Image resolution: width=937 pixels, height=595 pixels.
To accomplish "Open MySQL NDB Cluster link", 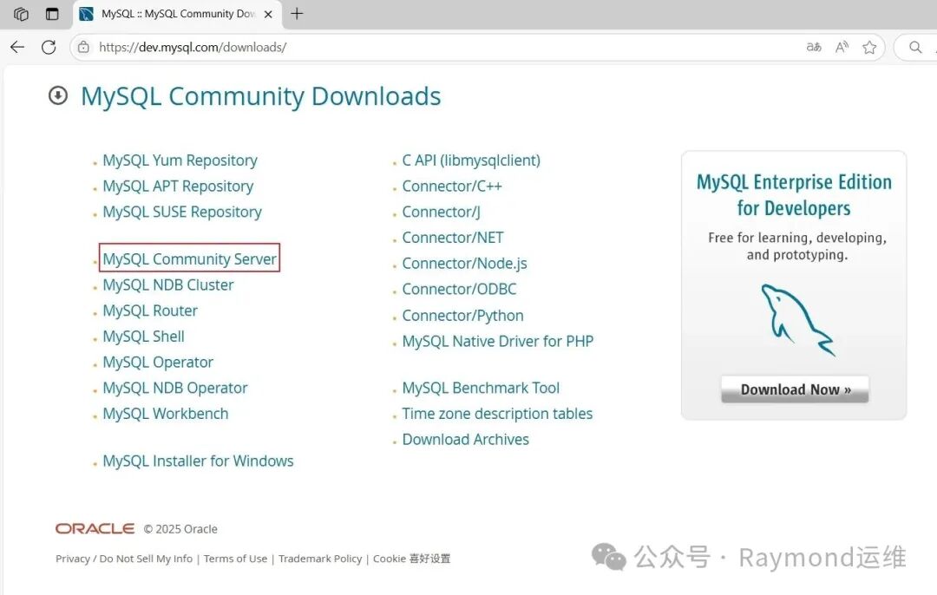I will tap(168, 285).
